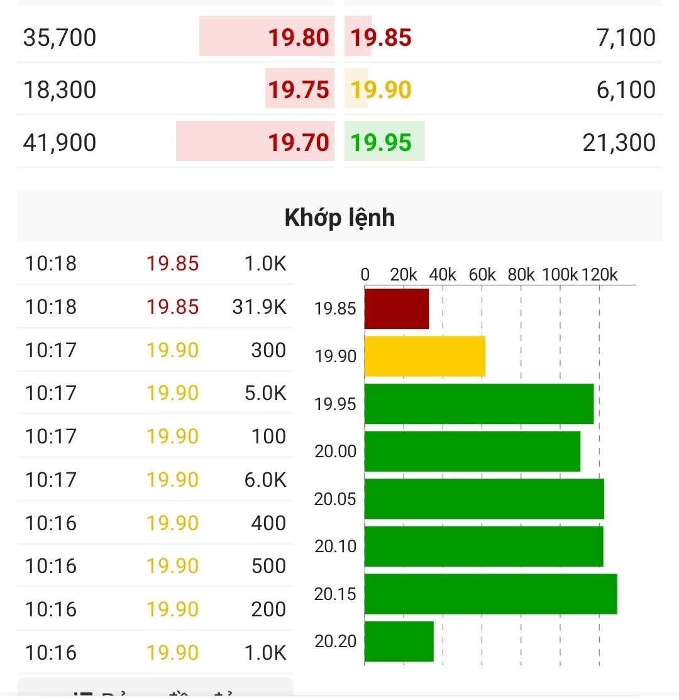Viewport: 679px width, 700px height.
Task: Click the yellow 19.90 volume bar
Action: click(425, 357)
